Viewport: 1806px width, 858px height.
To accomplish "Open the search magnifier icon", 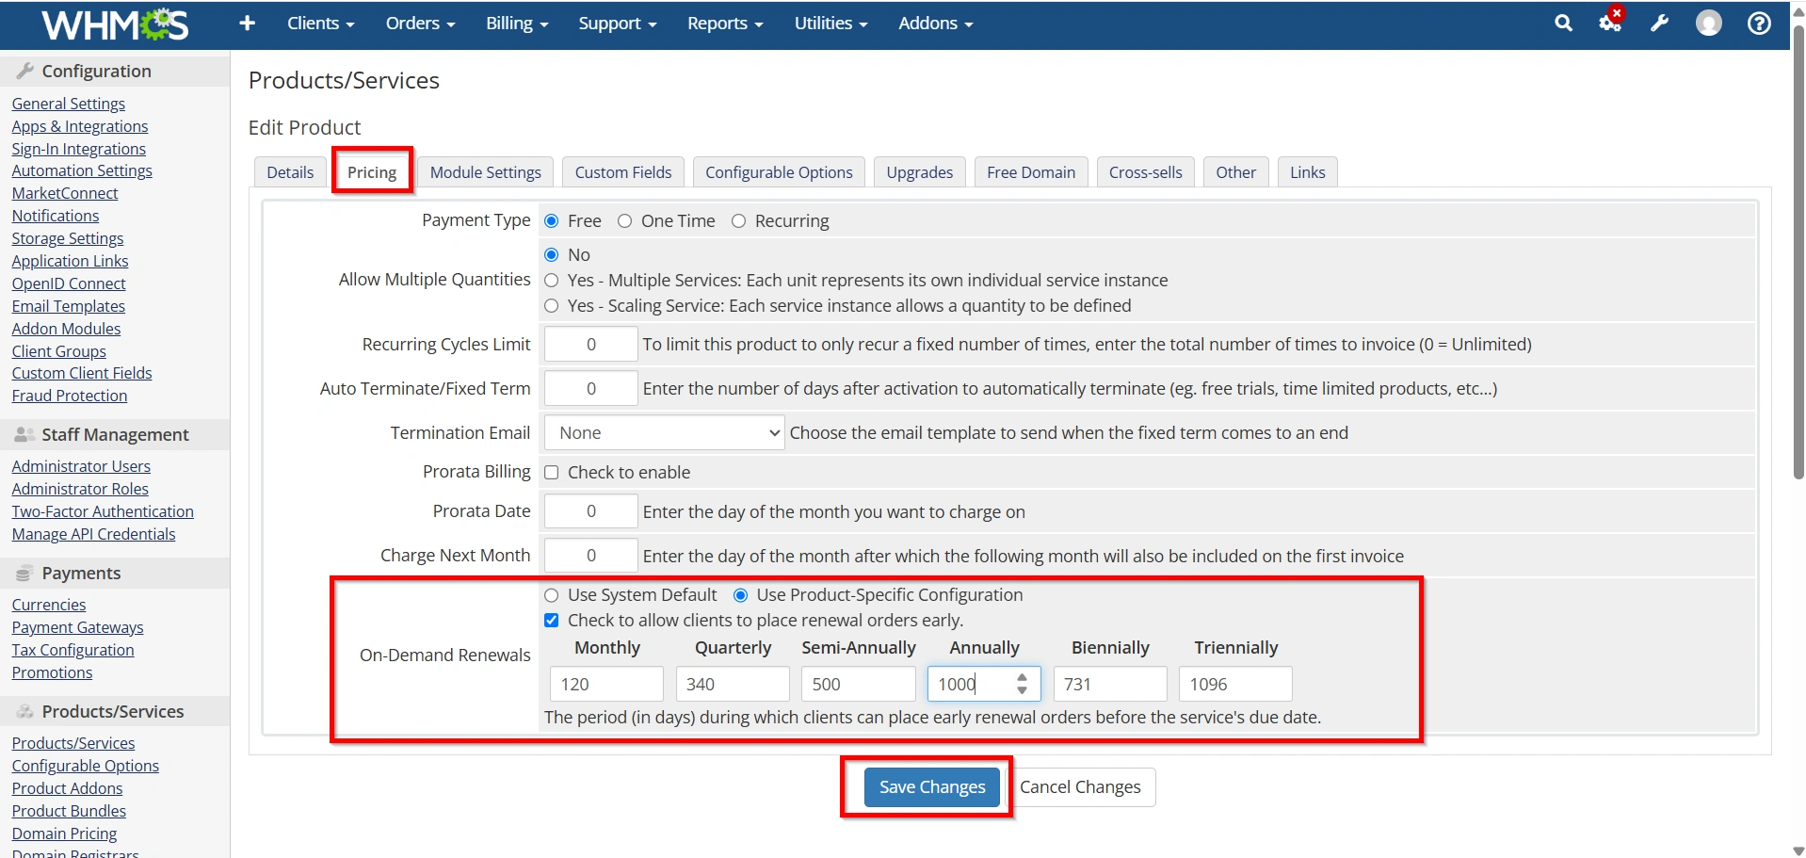I will point(1563,24).
